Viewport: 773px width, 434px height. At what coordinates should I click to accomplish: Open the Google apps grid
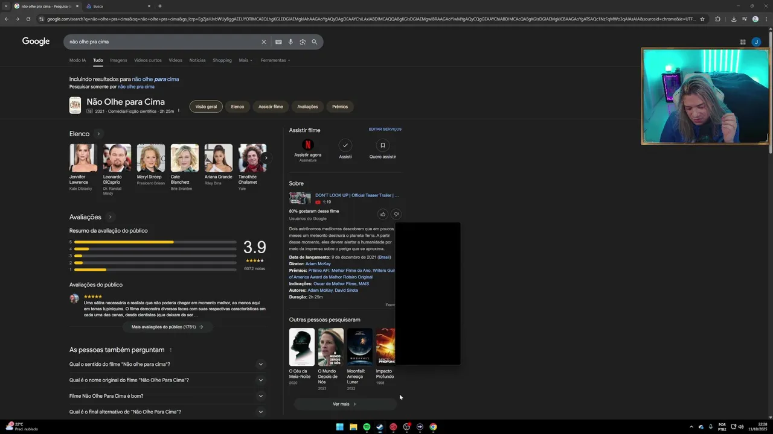tap(743, 42)
